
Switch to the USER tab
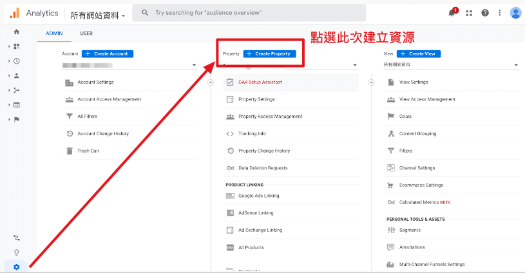[86, 33]
